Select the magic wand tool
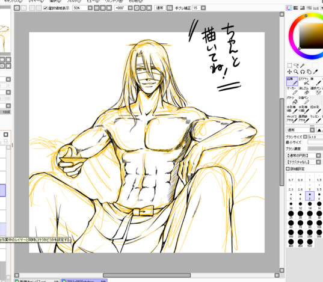323x282 pixels. pos(303,66)
